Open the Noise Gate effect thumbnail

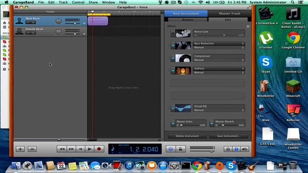click(183, 33)
